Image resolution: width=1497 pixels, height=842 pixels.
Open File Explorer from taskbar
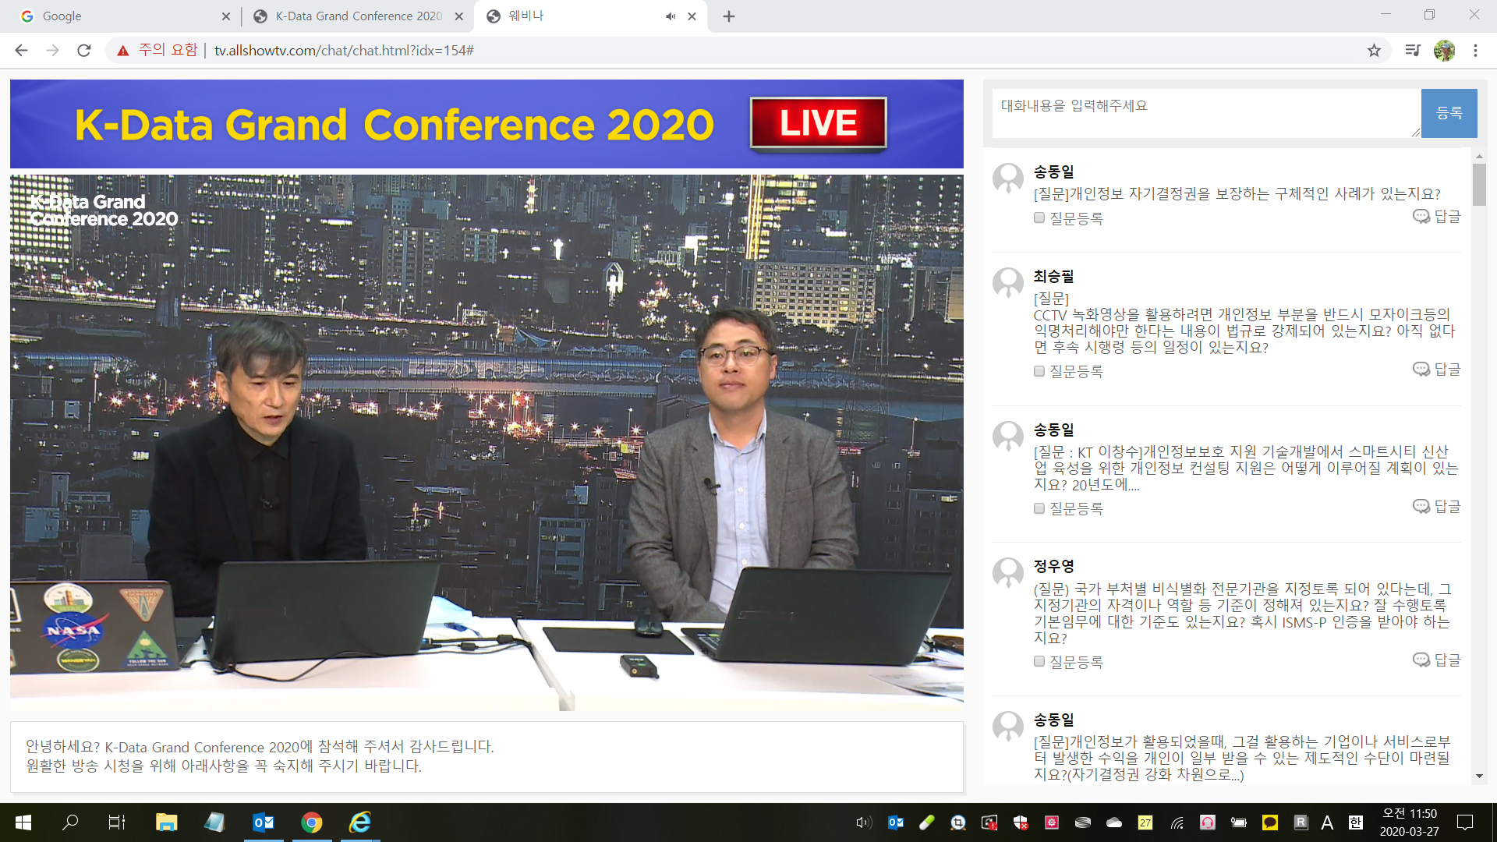pyautogui.click(x=166, y=823)
